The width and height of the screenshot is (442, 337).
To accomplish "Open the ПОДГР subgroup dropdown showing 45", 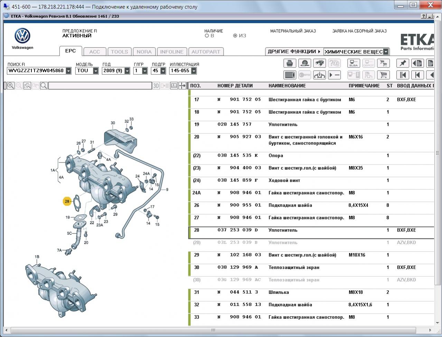I will point(162,71).
